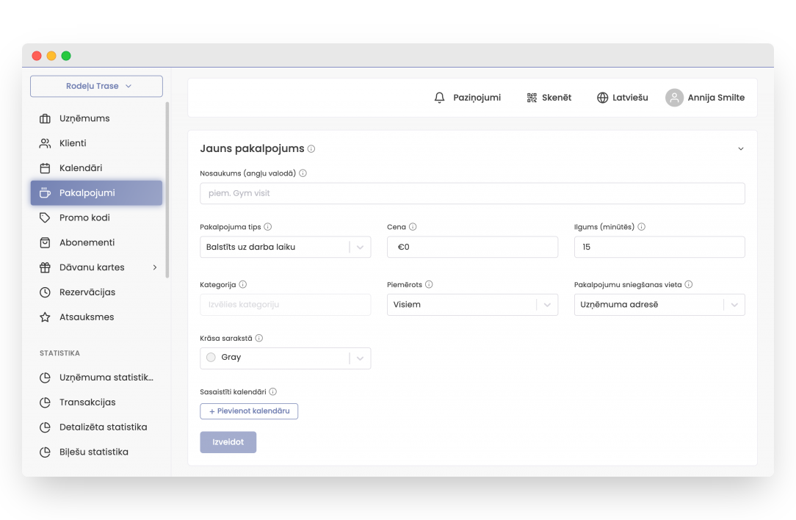Click info icon beside Ilgums (minūtēs)
Viewport: 796px width, 520px height.
point(641,227)
